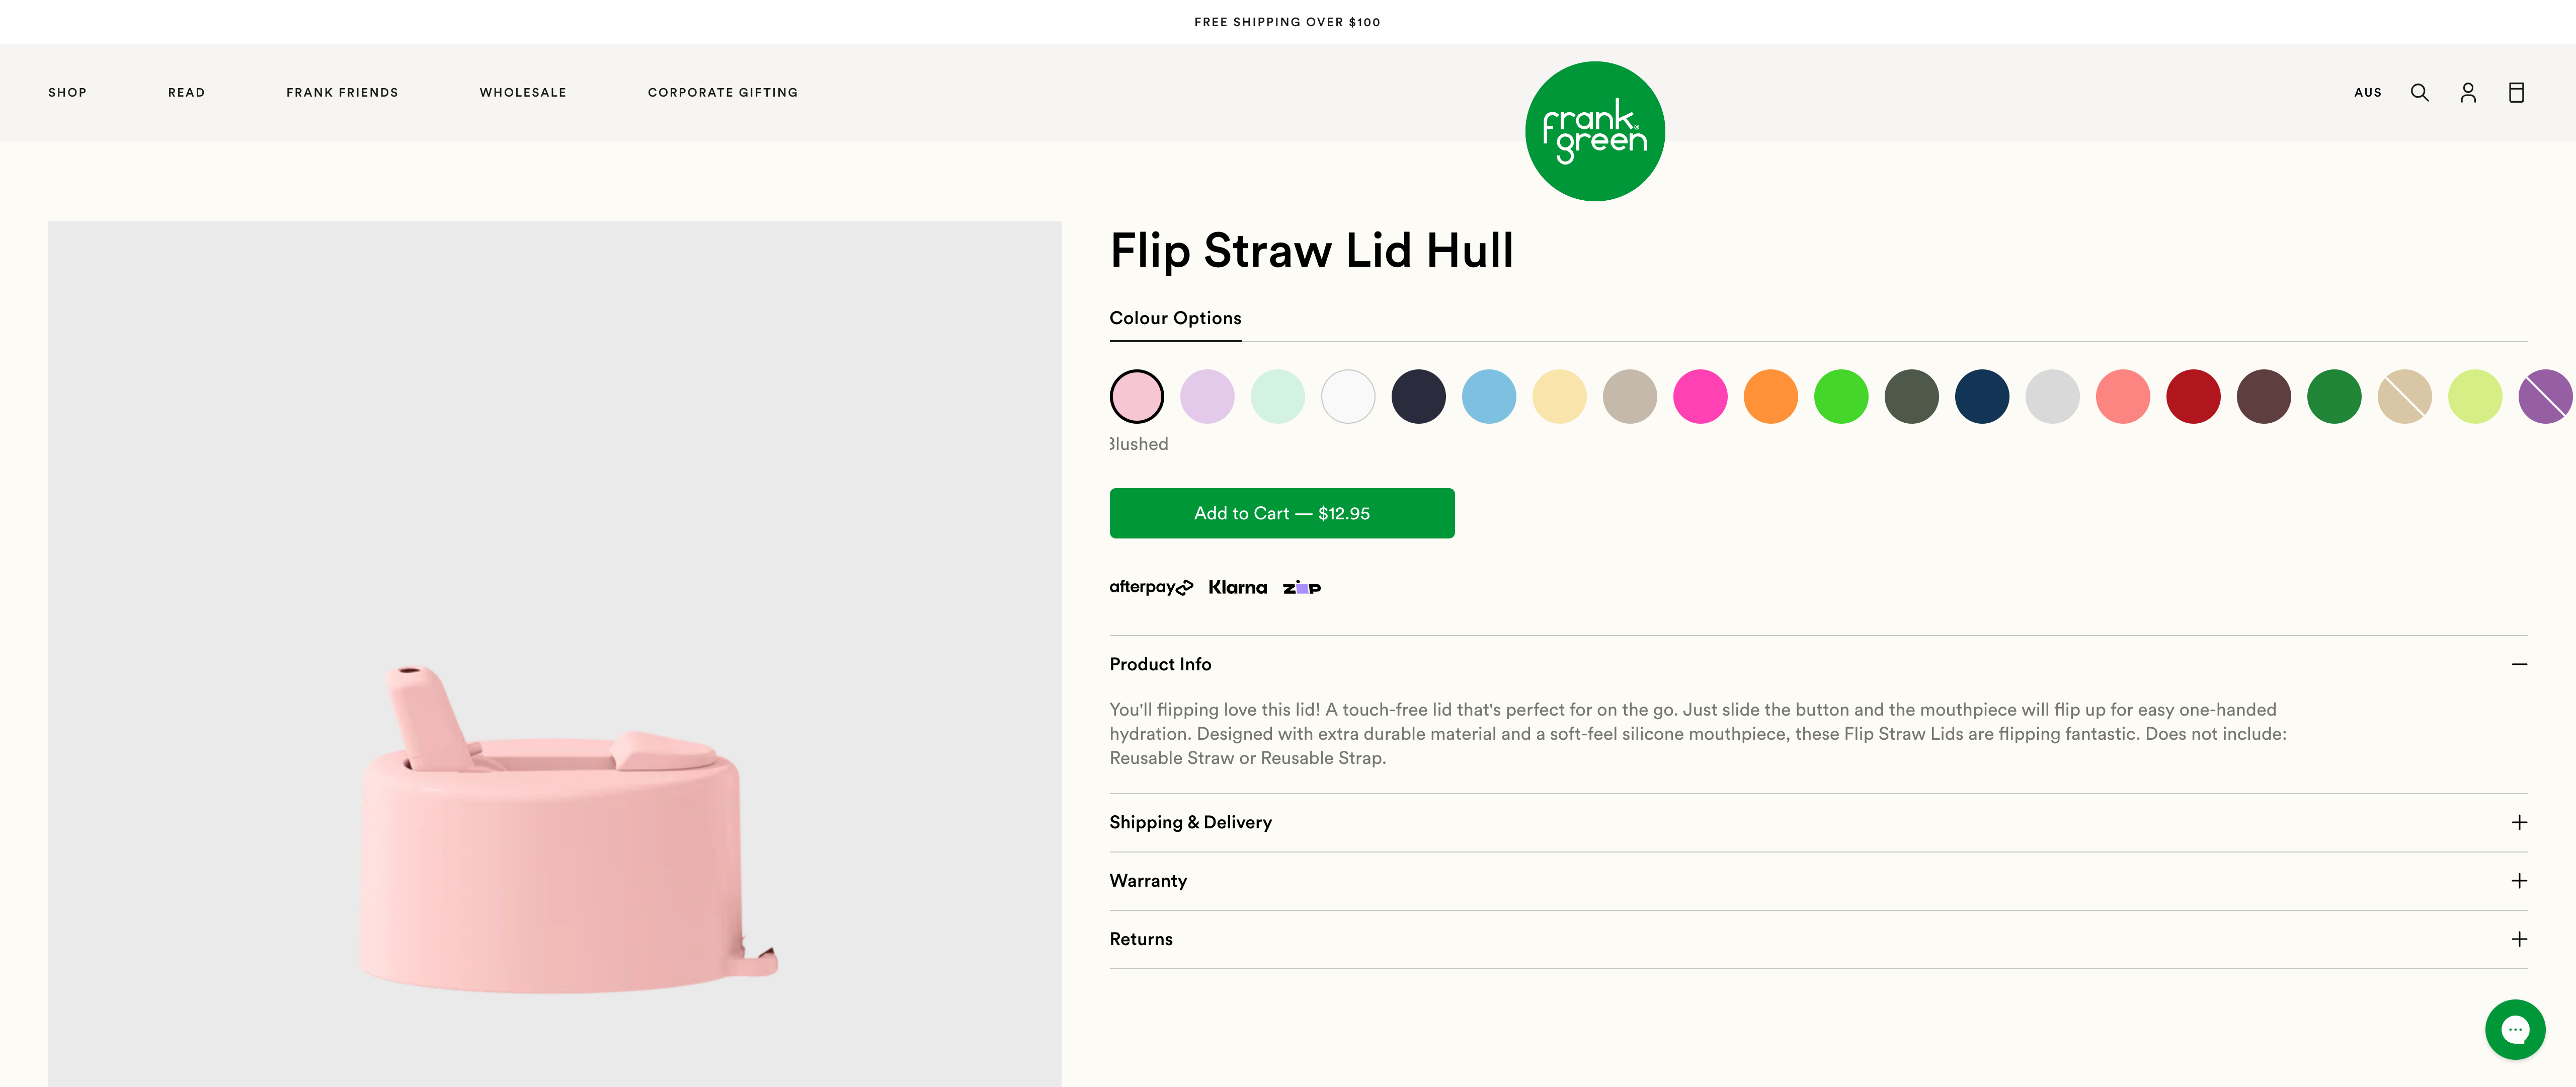Open the cart icon in the header
Screen dimensions: 2576x1087
pos(2517,92)
